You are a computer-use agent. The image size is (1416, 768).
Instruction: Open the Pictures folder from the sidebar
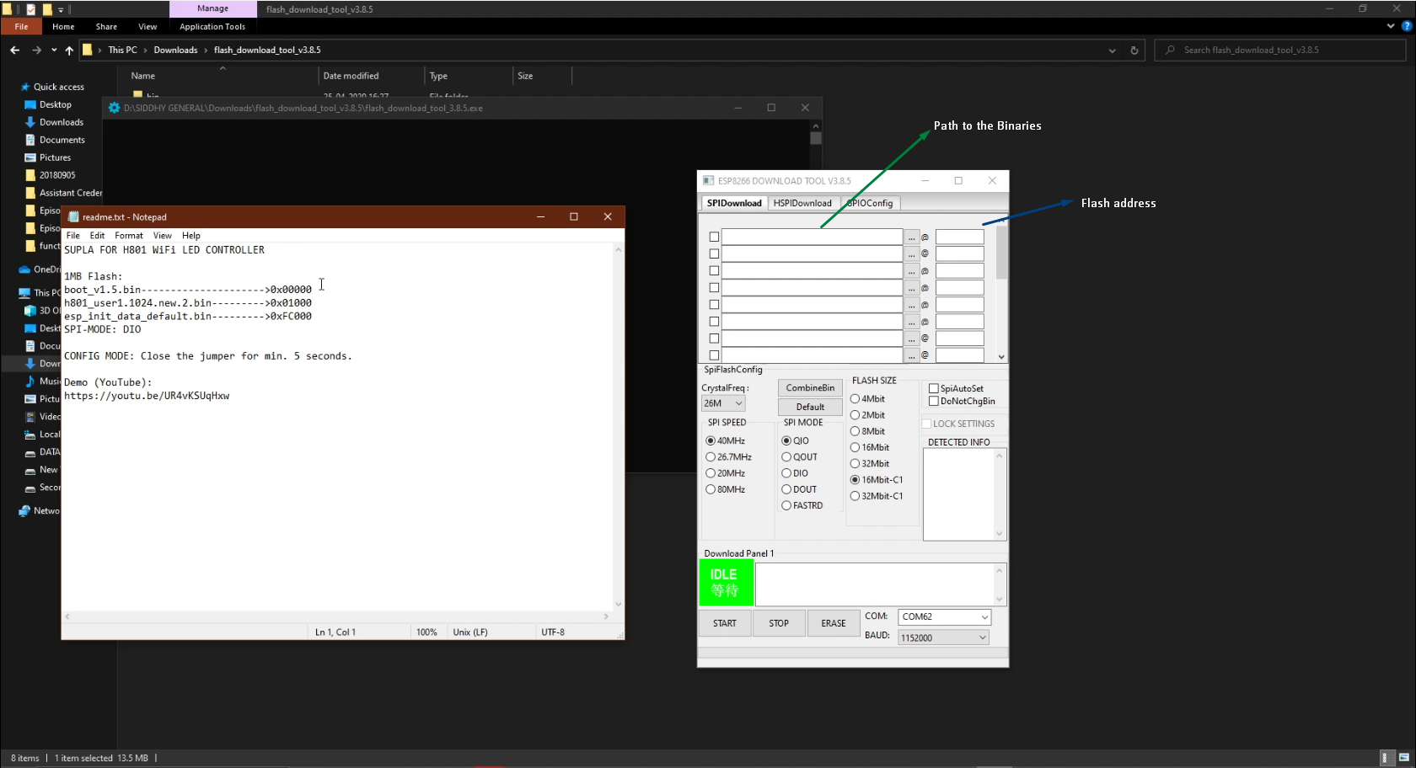[54, 157]
